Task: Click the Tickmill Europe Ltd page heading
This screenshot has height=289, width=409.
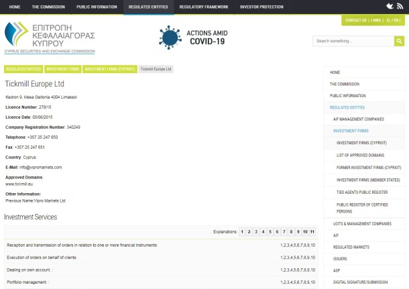Action: pyautogui.click(x=34, y=84)
